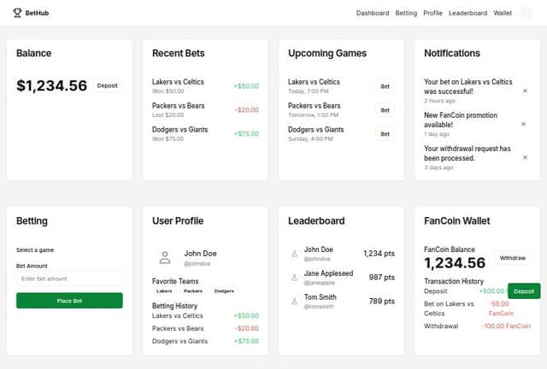The width and height of the screenshot is (547, 369).
Task: Click the John Doe name in User Profile
Action: pyautogui.click(x=200, y=254)
